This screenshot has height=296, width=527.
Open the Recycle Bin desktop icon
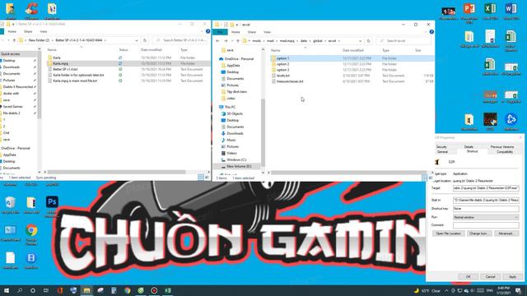[11, 205]
